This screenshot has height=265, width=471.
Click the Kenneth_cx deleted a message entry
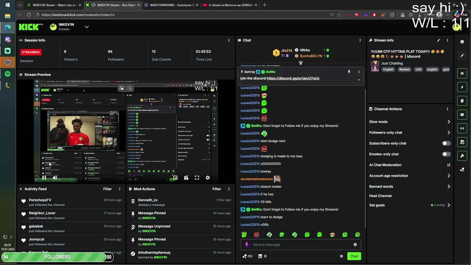coord(181,202)
